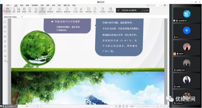202x108 pixels.
Task: Click the fit-width icon beside zoom slider
Action: [x=161, y=106]
